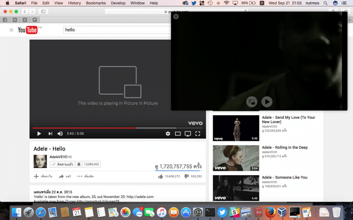Viewport: 353px width, 220px height.
Task: Open Rolling in the Deep thumbnail
Action: click(236, 158)
